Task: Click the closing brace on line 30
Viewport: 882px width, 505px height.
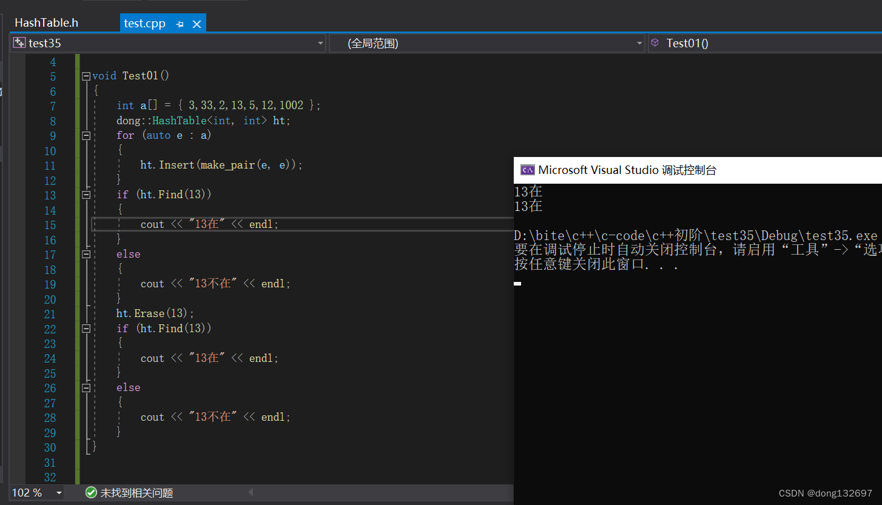Action: (94, 447)
